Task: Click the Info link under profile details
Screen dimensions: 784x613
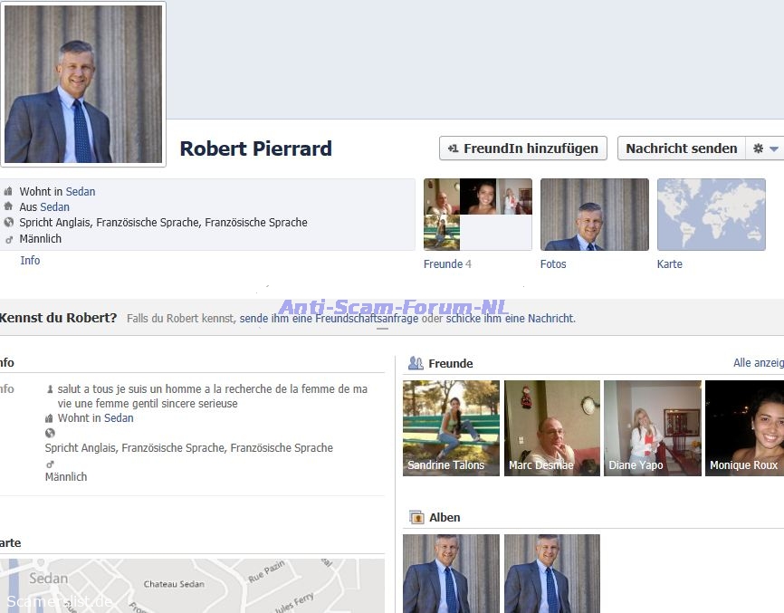Action: pyautogui.click(x=30, y=261)
